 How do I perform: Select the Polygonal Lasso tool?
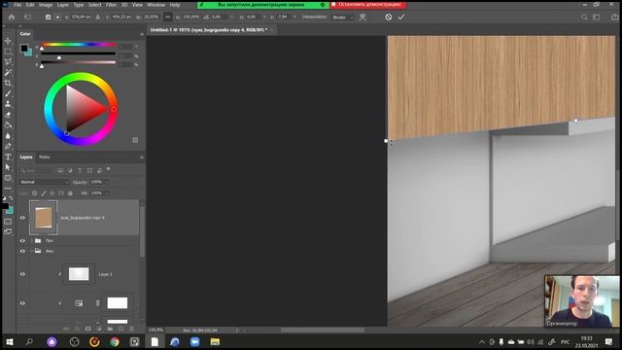(x=8, y=61)
